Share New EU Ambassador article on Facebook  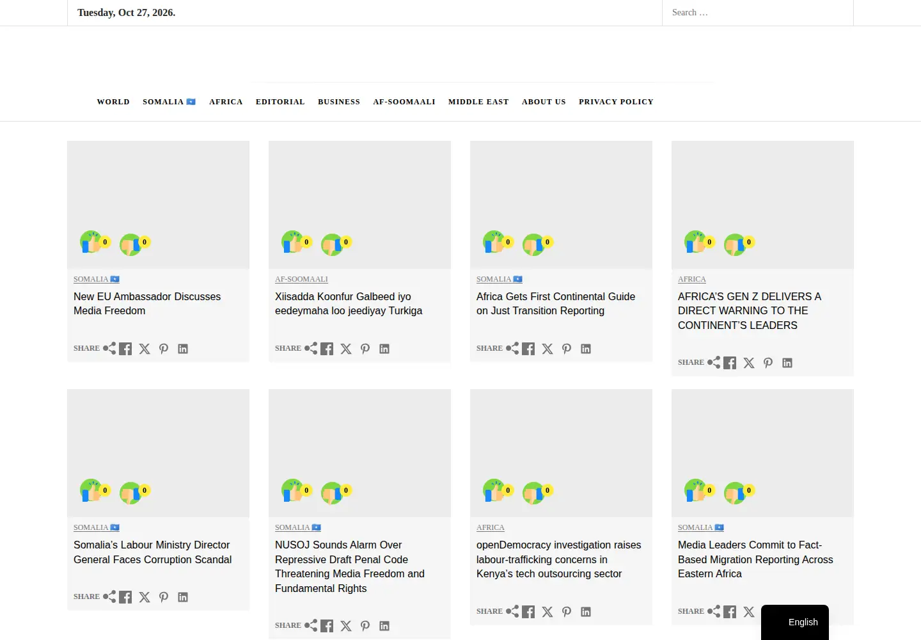pyautogui.click(x=125, y=349)
